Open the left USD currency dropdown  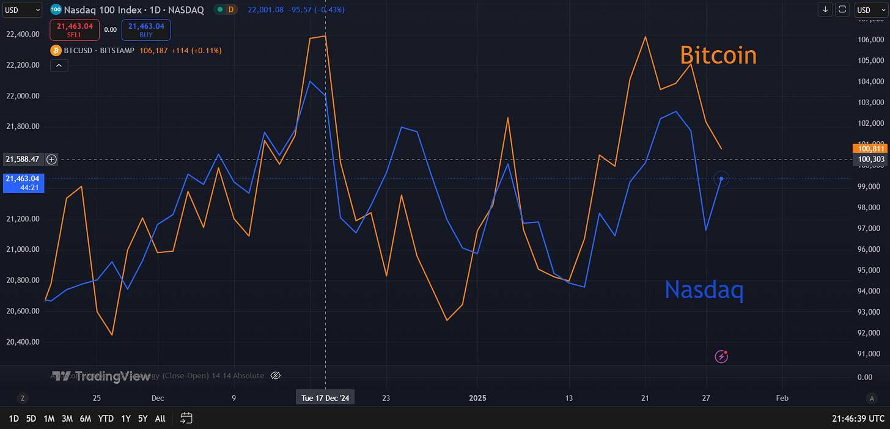[x=21, y=9]
